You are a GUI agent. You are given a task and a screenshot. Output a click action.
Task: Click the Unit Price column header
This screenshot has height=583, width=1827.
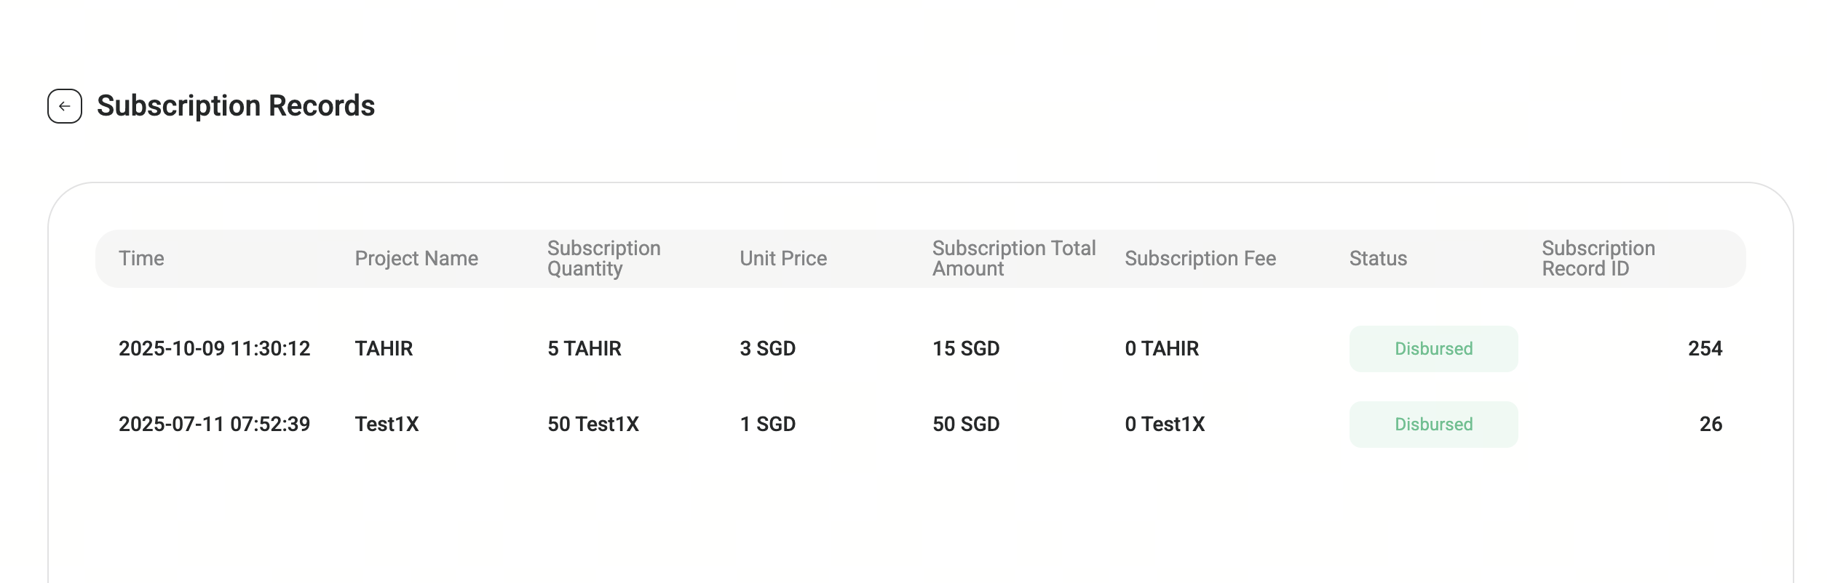click(x=783, y=259)
